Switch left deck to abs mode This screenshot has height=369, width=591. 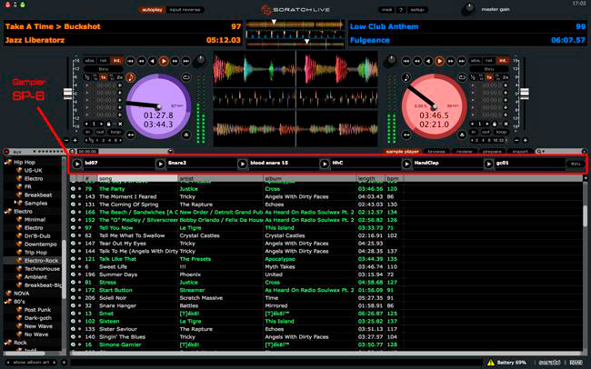tap(90, 61)
